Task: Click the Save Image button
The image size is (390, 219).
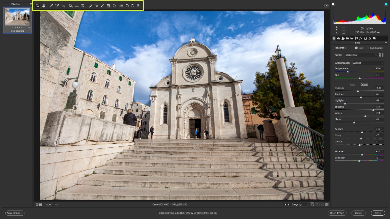Action: click(15, 213)
